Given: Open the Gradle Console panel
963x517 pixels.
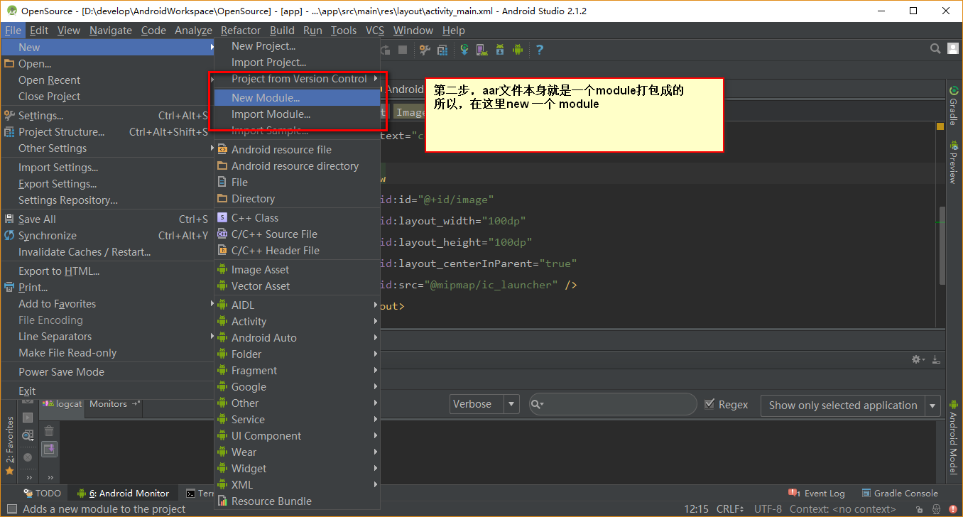Looking at the screenshot, I should [x=900, y=494].
